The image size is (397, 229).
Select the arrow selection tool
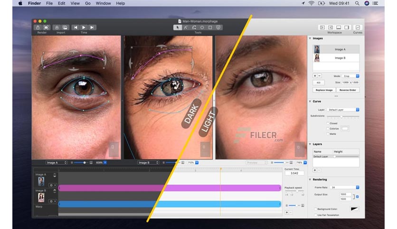[x=178, y=27]
